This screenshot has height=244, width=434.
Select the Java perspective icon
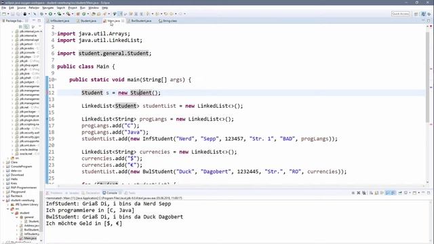(423, 14)
